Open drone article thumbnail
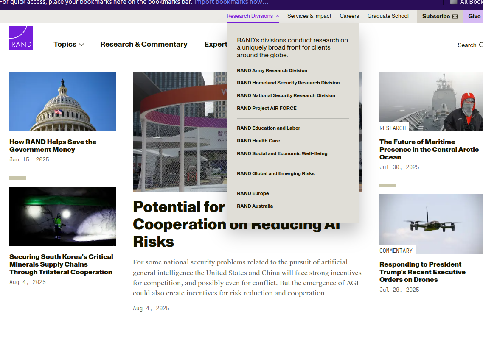This screenshot has height=348, width=483. 431,224
